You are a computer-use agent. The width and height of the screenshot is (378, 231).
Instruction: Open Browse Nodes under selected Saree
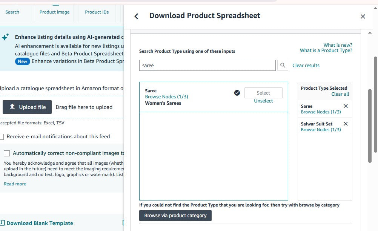tap(321, 112)
